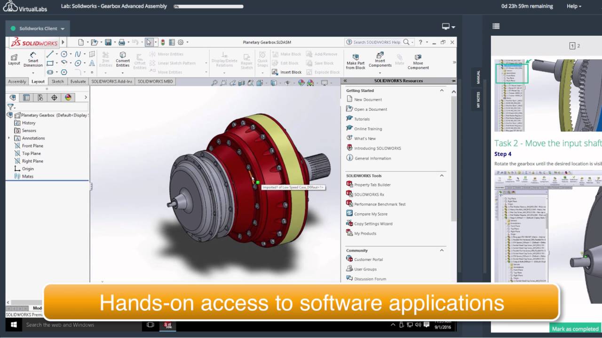Viewport: 602px width, 338px height.
Task: Click the Customer Portal link
Action: point(368,260)
